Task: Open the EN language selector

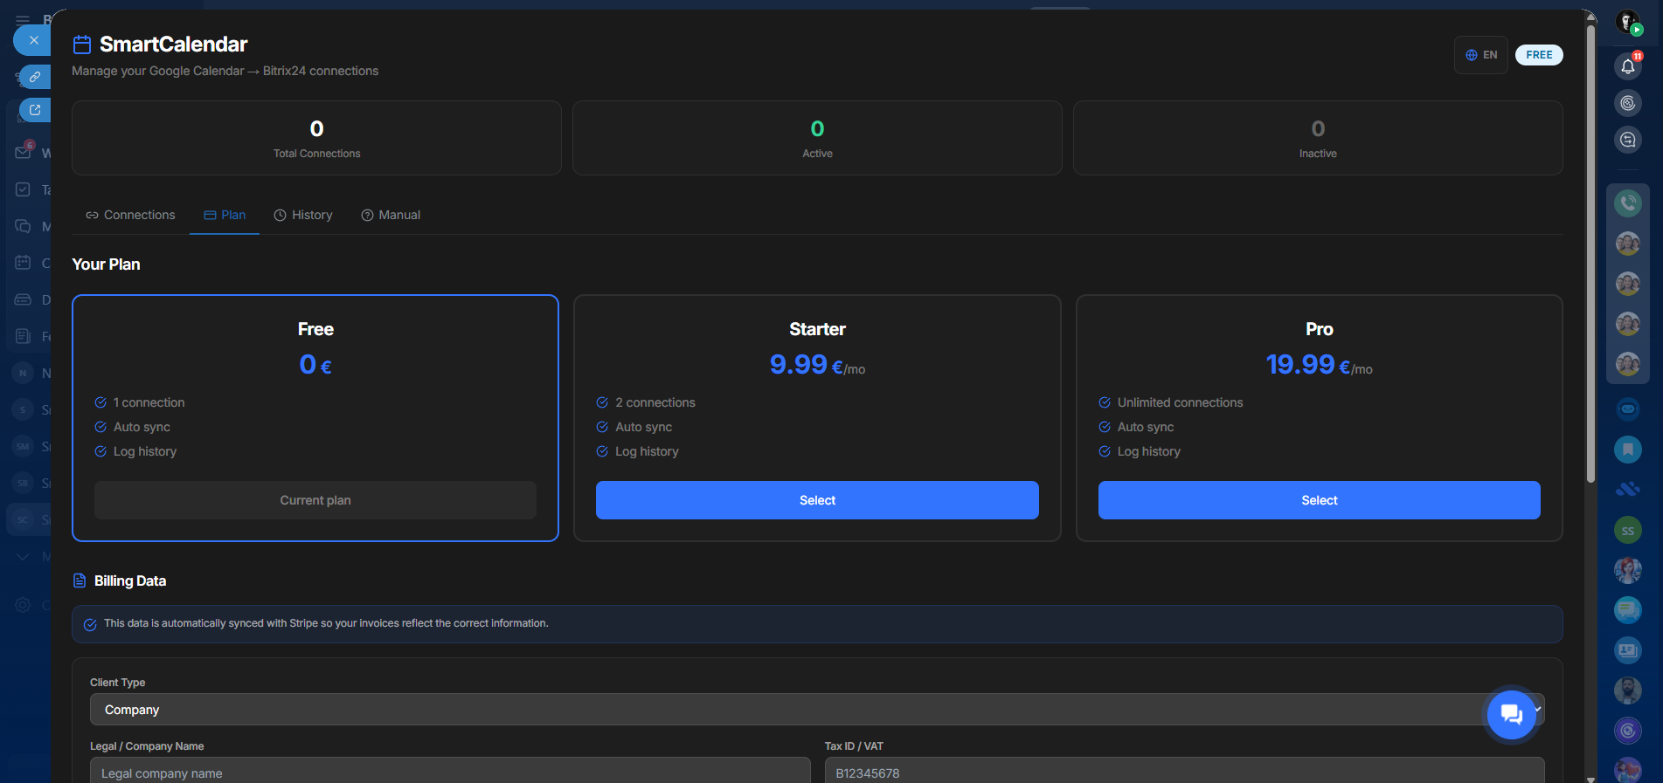Action: pyautogui.click(x=1481, y=55)
